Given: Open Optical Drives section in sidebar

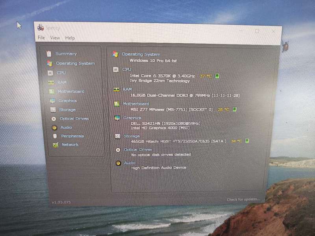Looking at the screenshot, I should tap(74, 119).
